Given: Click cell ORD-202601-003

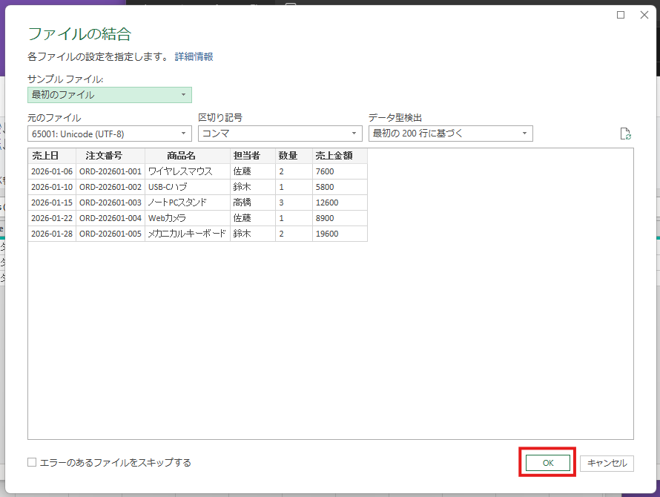Looking at the screenshot, I should (110, 203).
